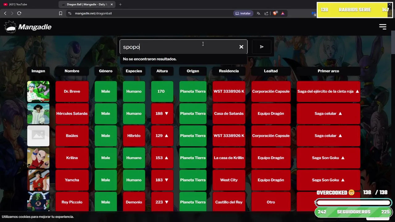Image resolution: width=395 pixels, height=222 pixels.
Task: Click the Baúles name cell
Action: [x=72, y=136]
